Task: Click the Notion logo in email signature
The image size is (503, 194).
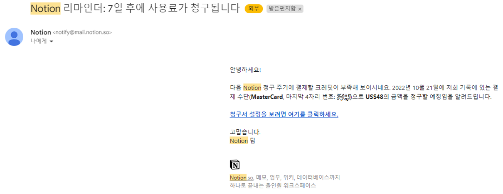Action: tap(235, 165)
